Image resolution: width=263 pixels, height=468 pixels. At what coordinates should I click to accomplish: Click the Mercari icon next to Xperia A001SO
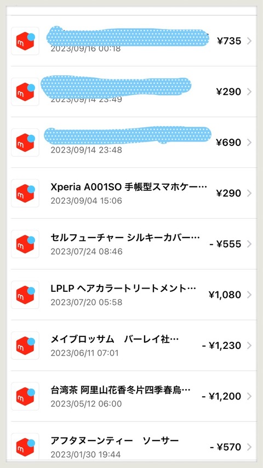click(25, 193)
